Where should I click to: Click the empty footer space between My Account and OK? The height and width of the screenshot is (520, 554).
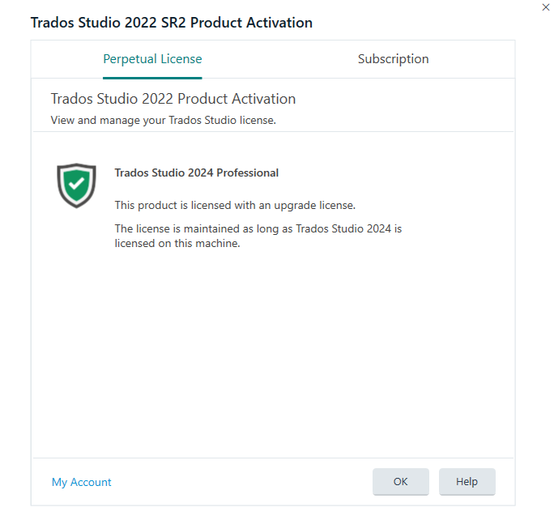coord(242,482)
